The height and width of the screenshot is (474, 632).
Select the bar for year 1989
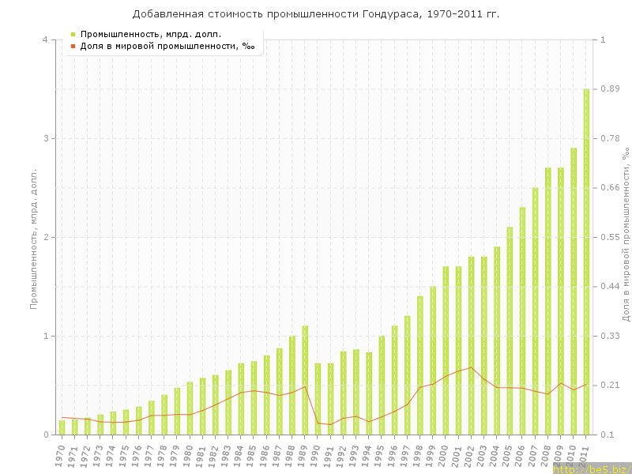(x=305, y=380)
